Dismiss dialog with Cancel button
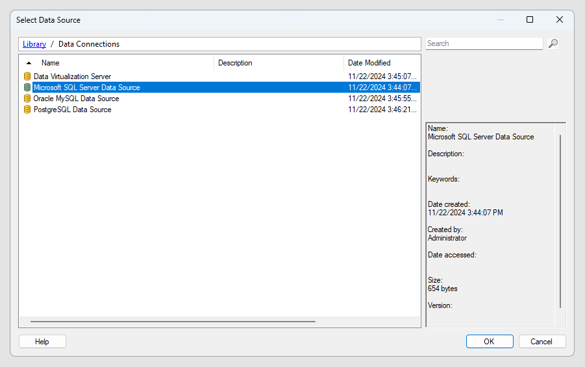The height and width of the screenshot is (367, 585). pyautogui.click(x=541, y=342)
